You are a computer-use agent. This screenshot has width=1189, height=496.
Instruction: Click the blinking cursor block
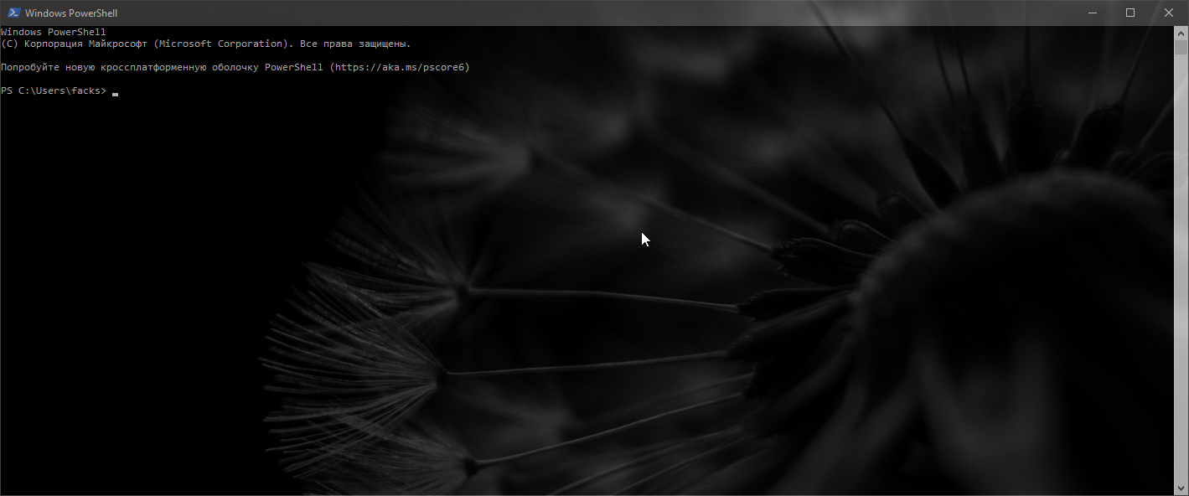[x=115, y=92]
